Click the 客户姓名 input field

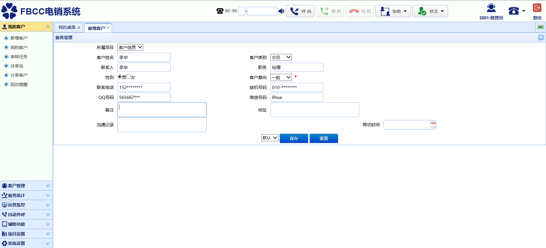pyautogui.click(x=144, y=57)
